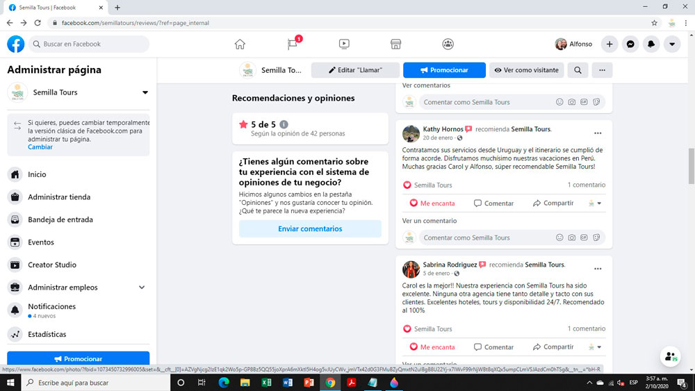The height and width of the screenshot is (391, 695).
Task: Click Enviar comentarios button
Action: tap(310, 229)
